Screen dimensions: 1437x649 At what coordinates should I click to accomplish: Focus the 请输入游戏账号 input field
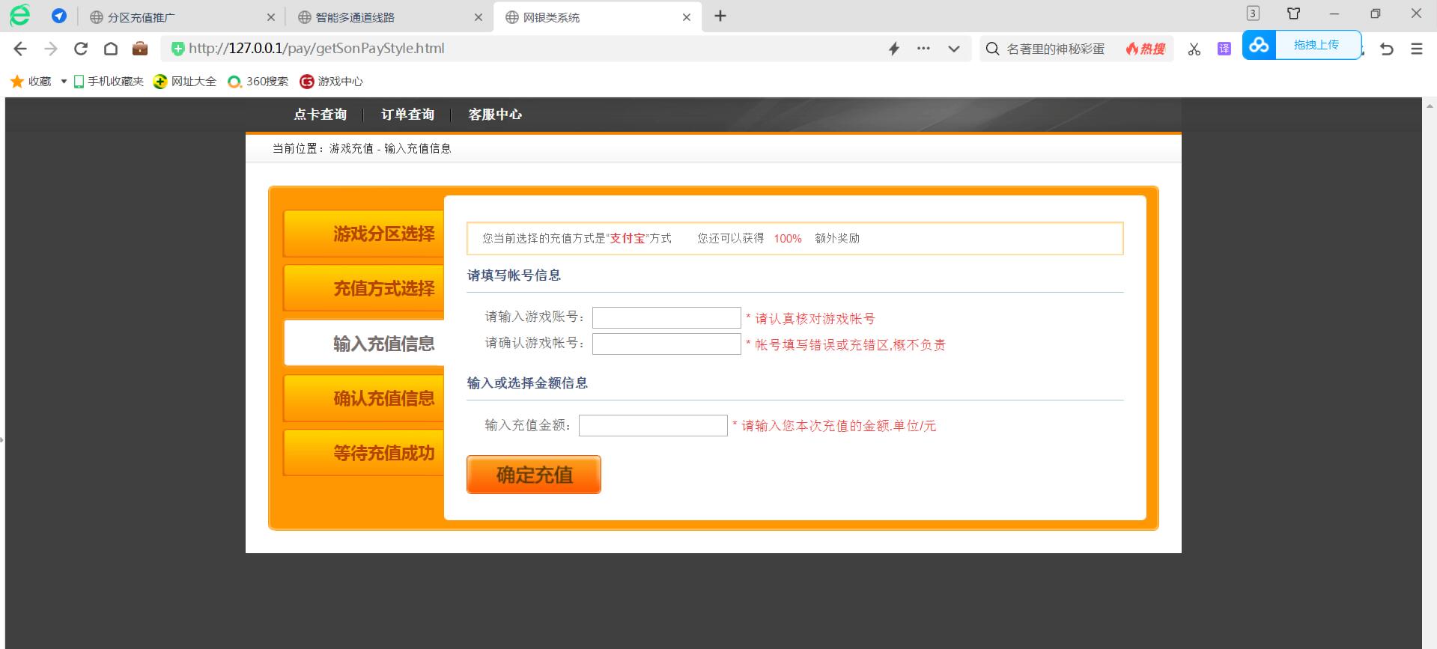[666, 318]
